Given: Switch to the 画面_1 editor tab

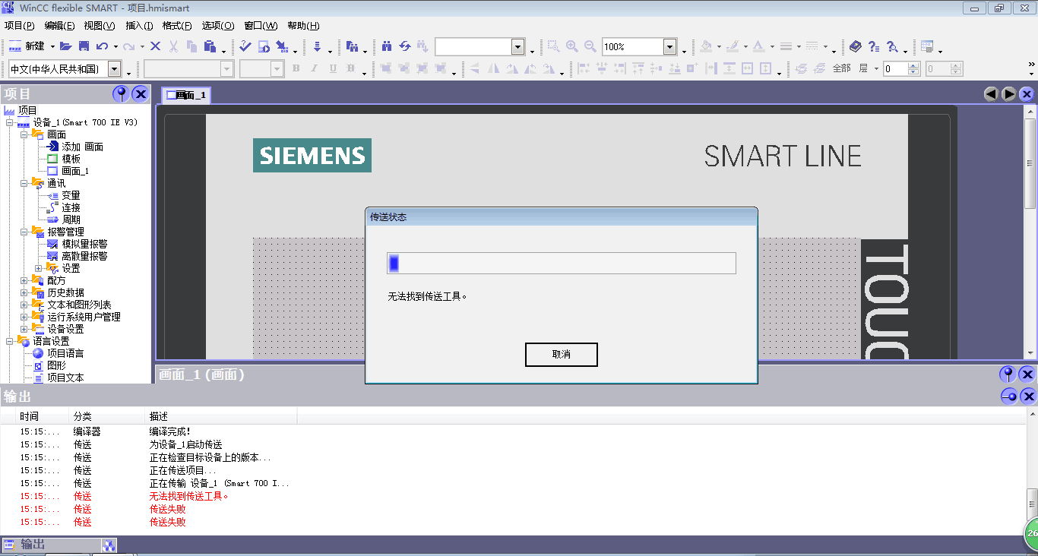Looking at the screenshot, I should click(186, 95).
